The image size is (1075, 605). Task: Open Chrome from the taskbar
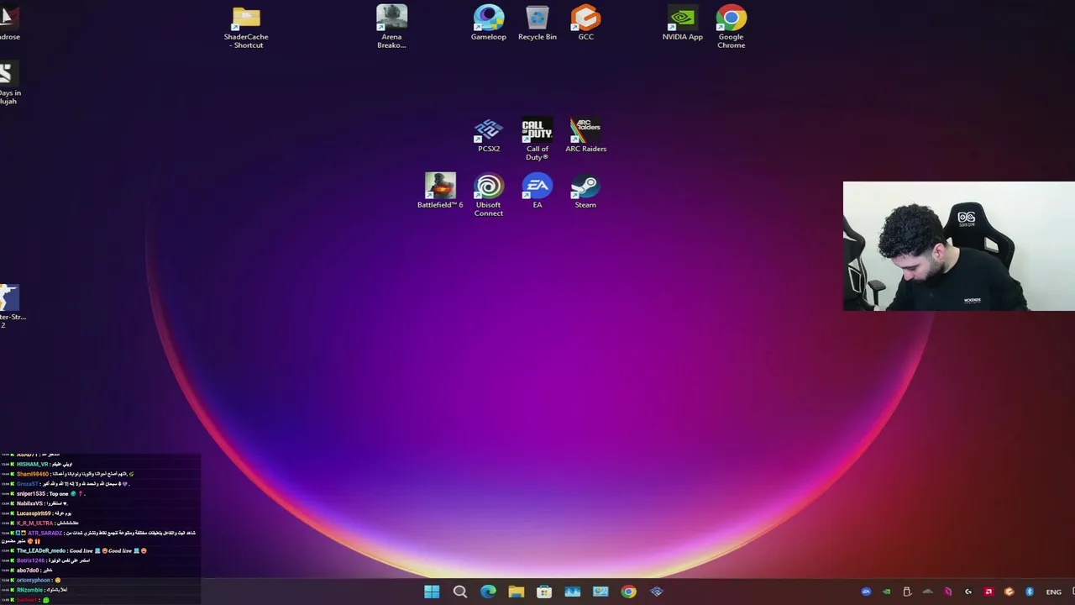tap(628, 592)
